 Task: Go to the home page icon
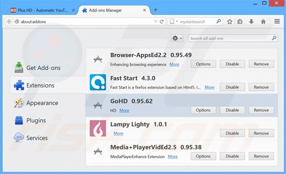pos(263,22)
